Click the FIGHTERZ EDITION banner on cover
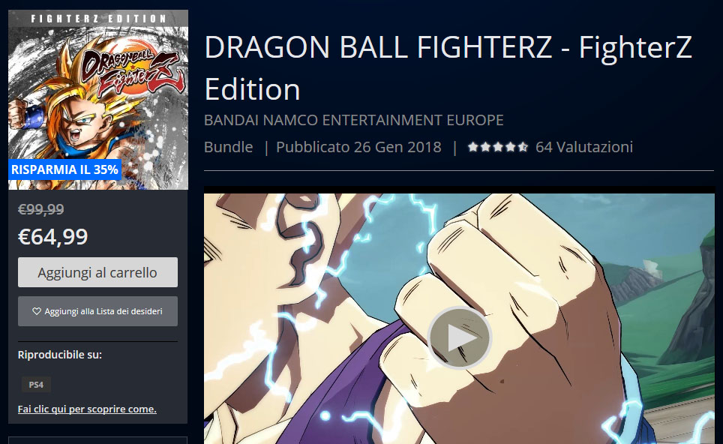This screenshot has width=723, height=444. click(x=99, y=19)
